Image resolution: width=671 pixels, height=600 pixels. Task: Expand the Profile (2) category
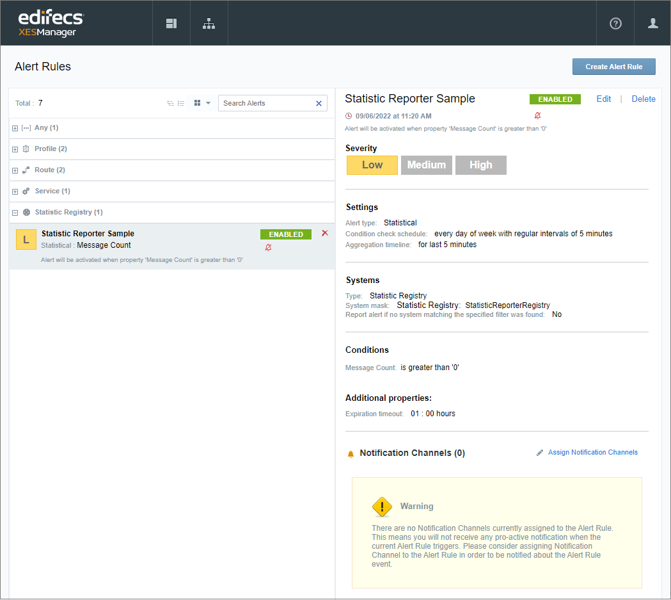point(14,149)
